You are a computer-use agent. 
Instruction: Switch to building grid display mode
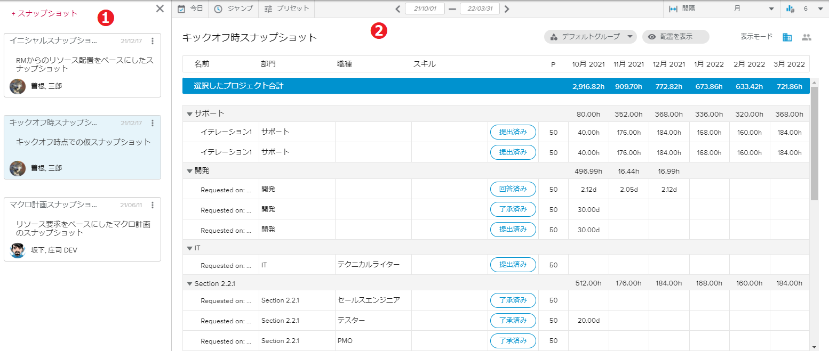pos(787,37)
